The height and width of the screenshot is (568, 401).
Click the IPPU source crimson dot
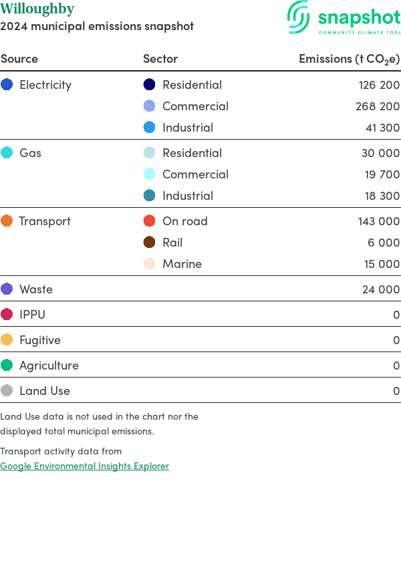(7, 315)
